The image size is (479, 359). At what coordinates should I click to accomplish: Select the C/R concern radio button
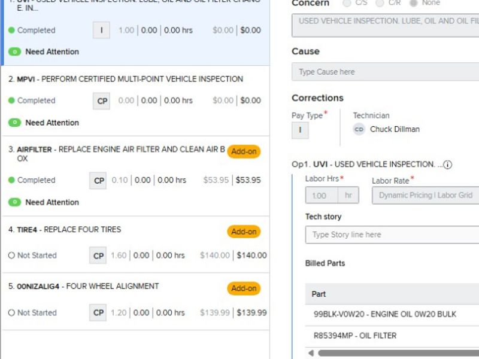(x=380, y=4)
